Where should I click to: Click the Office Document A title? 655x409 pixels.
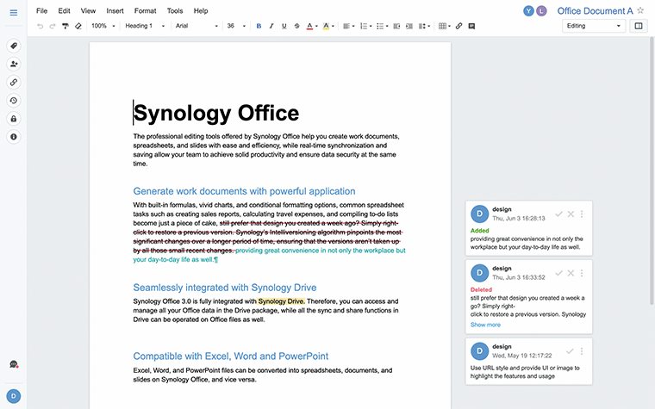[595, 11]
